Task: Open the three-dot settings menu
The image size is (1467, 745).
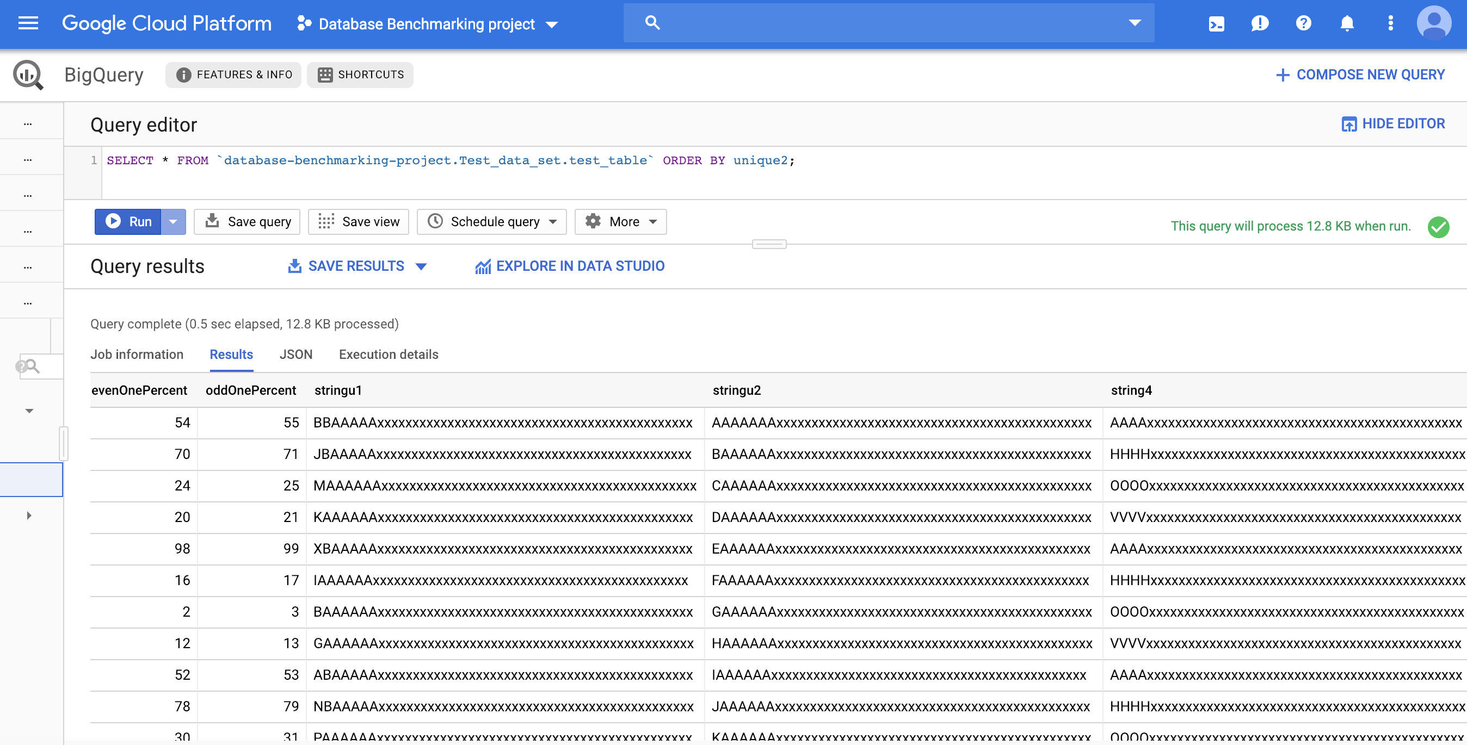Action: tap(1390, 23)
